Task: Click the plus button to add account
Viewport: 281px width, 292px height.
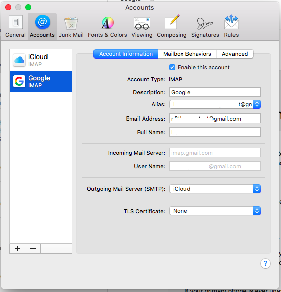Action: click(x=17, y=248)
